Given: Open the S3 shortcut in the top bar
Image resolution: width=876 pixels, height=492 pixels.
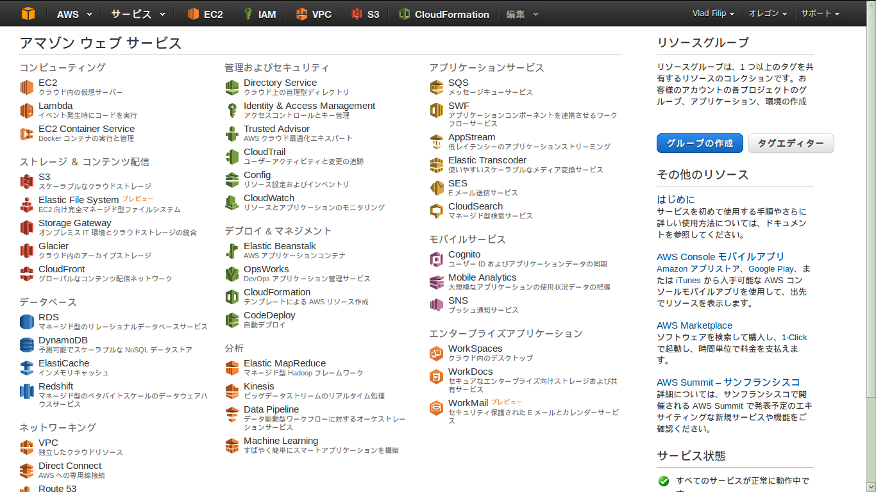Looking at the screenshot, I should [366, 14].
